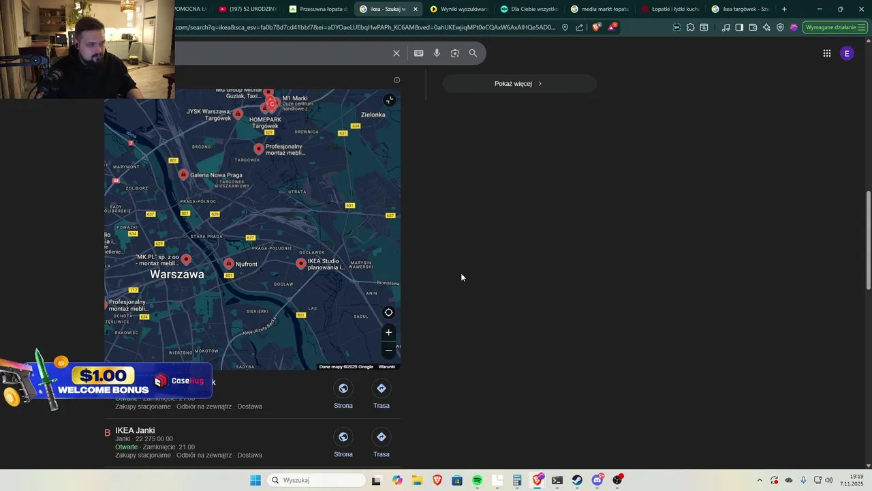Open Google Lens image search
Image resolution: width=872 pixels, height=491 pixels.
pyautogui.click(x=455, y=53)
